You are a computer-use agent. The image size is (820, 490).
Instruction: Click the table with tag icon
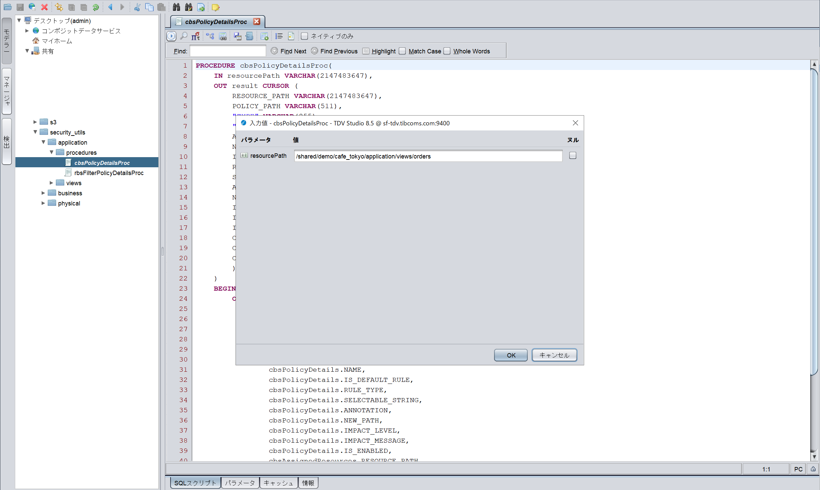tap(223, 36)
